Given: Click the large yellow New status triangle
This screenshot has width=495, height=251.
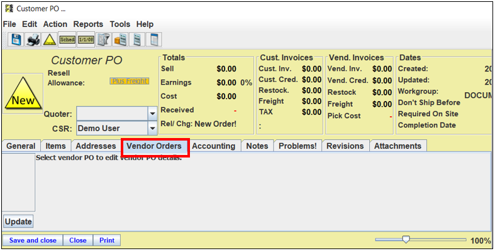Looking at the screenshot, I should click(23, 93).
